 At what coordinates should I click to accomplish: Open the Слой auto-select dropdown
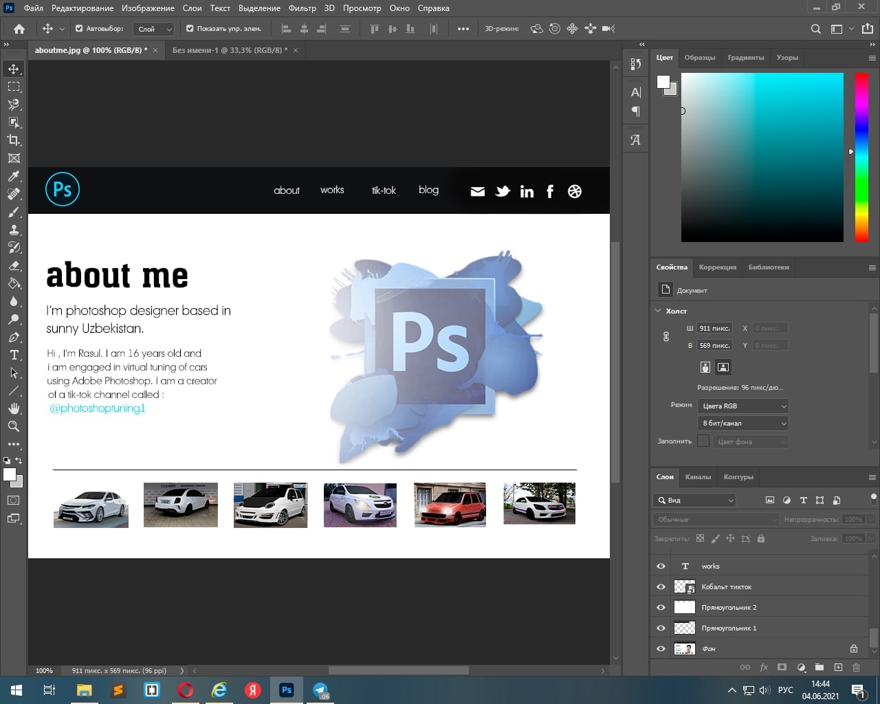coord(154,29)
